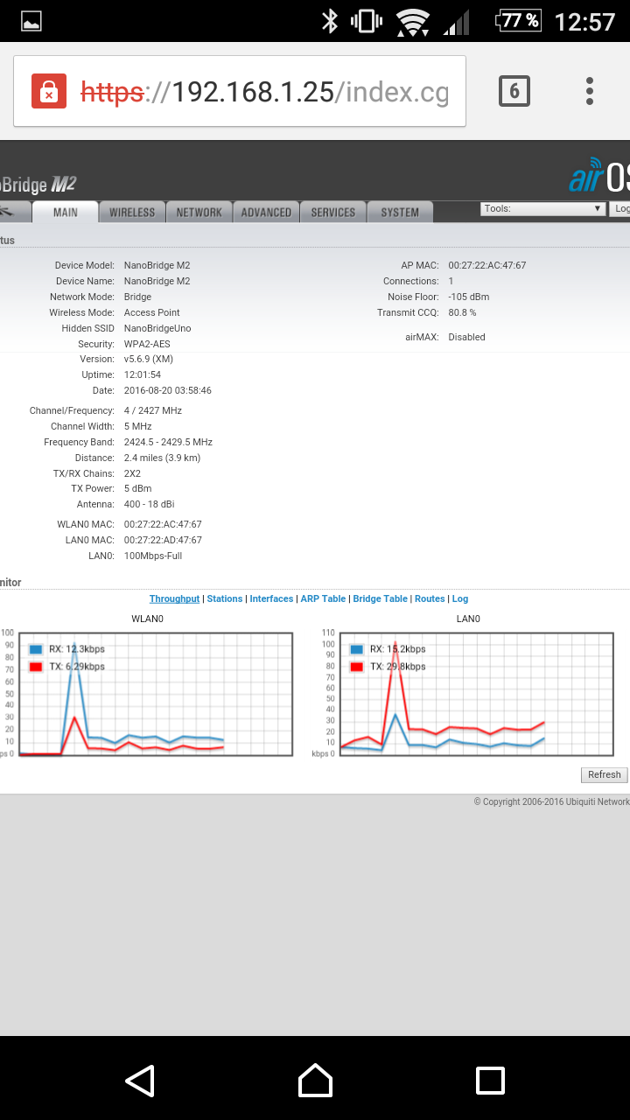Click the Uptime value 12:01:54
This screenshot has width=630, height=1120.
[143, 374]
